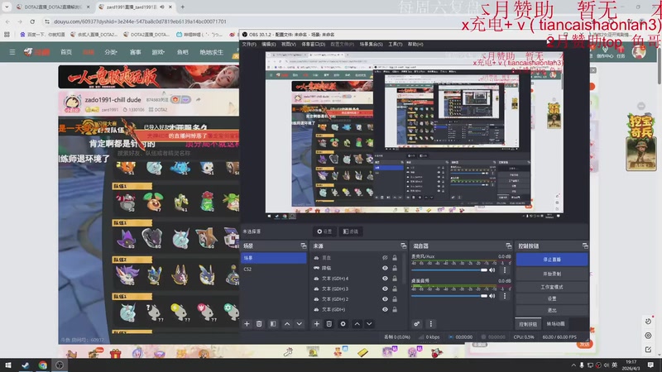Click 设置 settings button in controls dock

click(552, 298)
